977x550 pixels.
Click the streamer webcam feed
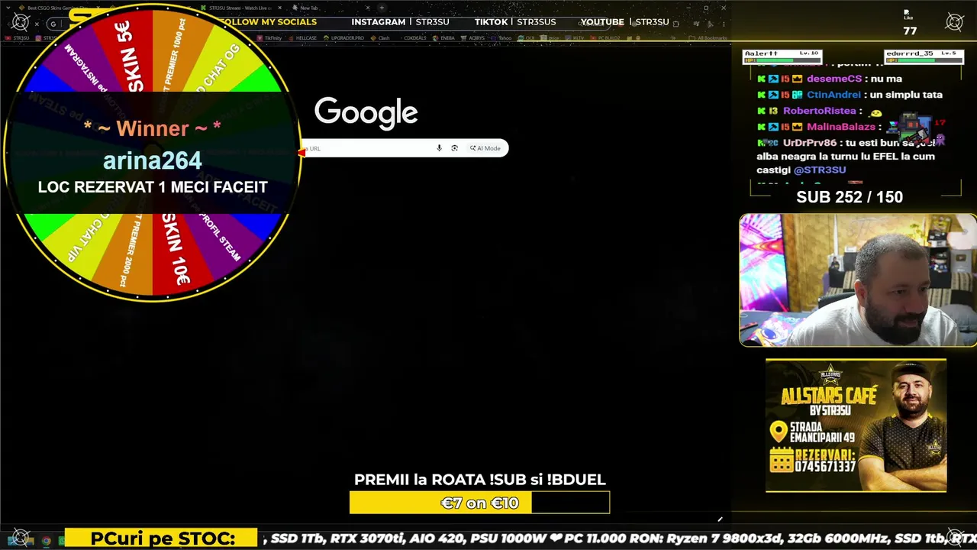tap(858, 280)
